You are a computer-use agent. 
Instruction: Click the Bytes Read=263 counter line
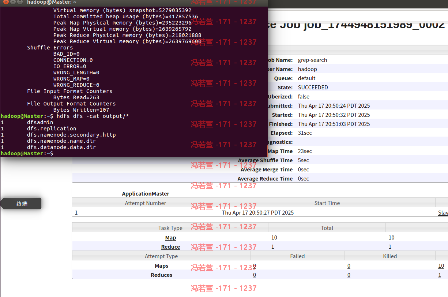76,97
